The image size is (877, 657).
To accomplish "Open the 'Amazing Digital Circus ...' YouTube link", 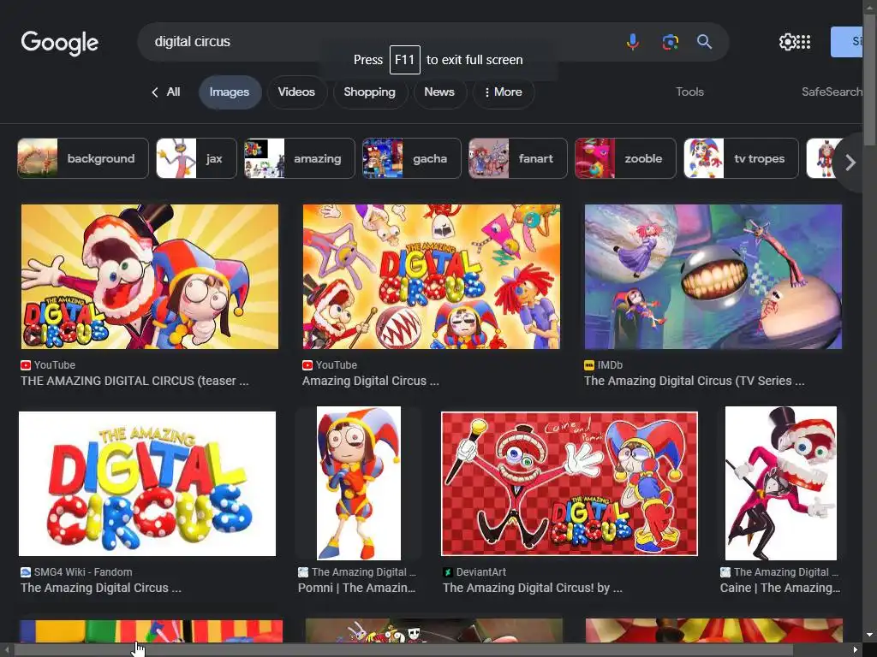I will coord(370,381).
